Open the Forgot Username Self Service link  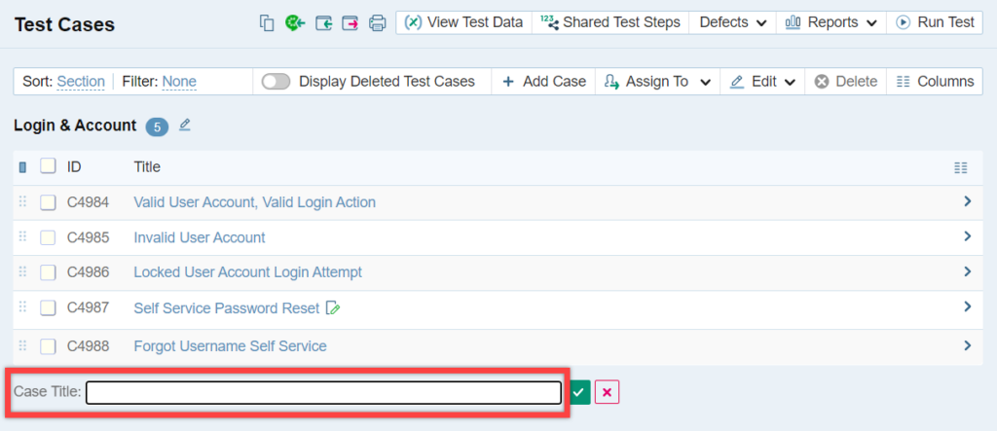click(x=230, y=346)
